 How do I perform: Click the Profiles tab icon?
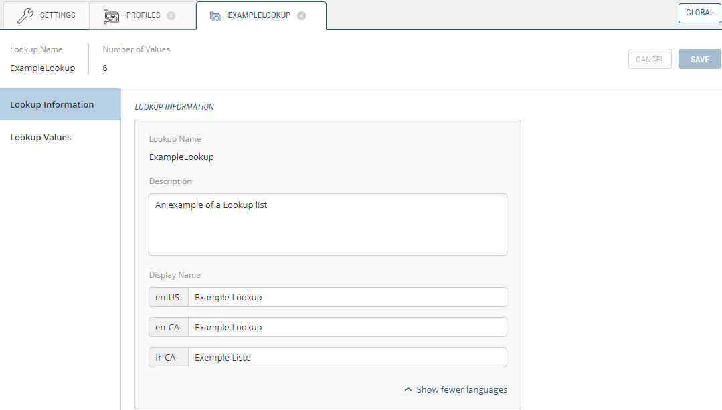click(111, 16)
